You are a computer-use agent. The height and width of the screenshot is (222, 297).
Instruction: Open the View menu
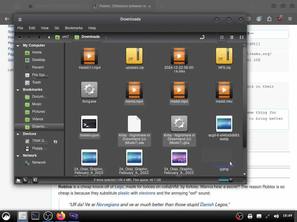click(45, 28)
